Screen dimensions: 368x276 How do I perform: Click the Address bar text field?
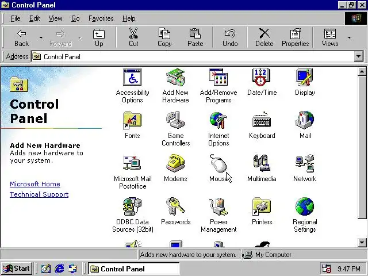click(193, 56)
